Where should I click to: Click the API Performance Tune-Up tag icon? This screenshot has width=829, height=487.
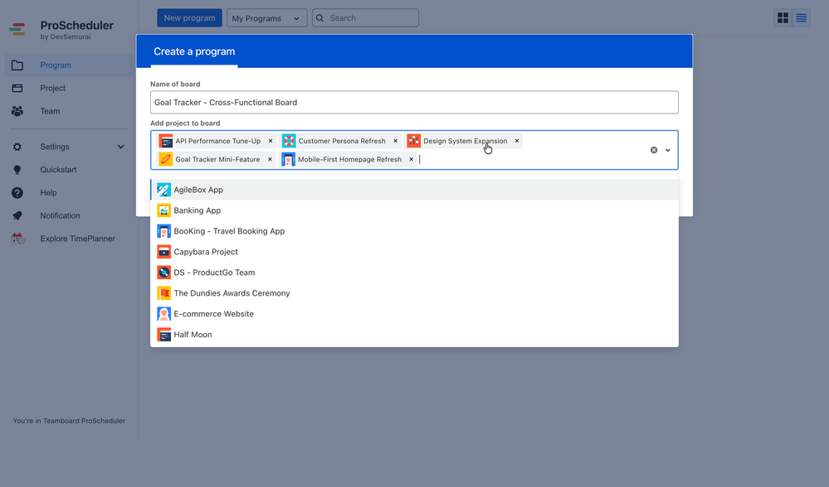coord(166,141)
